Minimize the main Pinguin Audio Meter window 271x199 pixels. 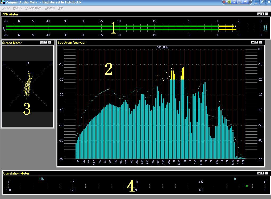(256, 2)
